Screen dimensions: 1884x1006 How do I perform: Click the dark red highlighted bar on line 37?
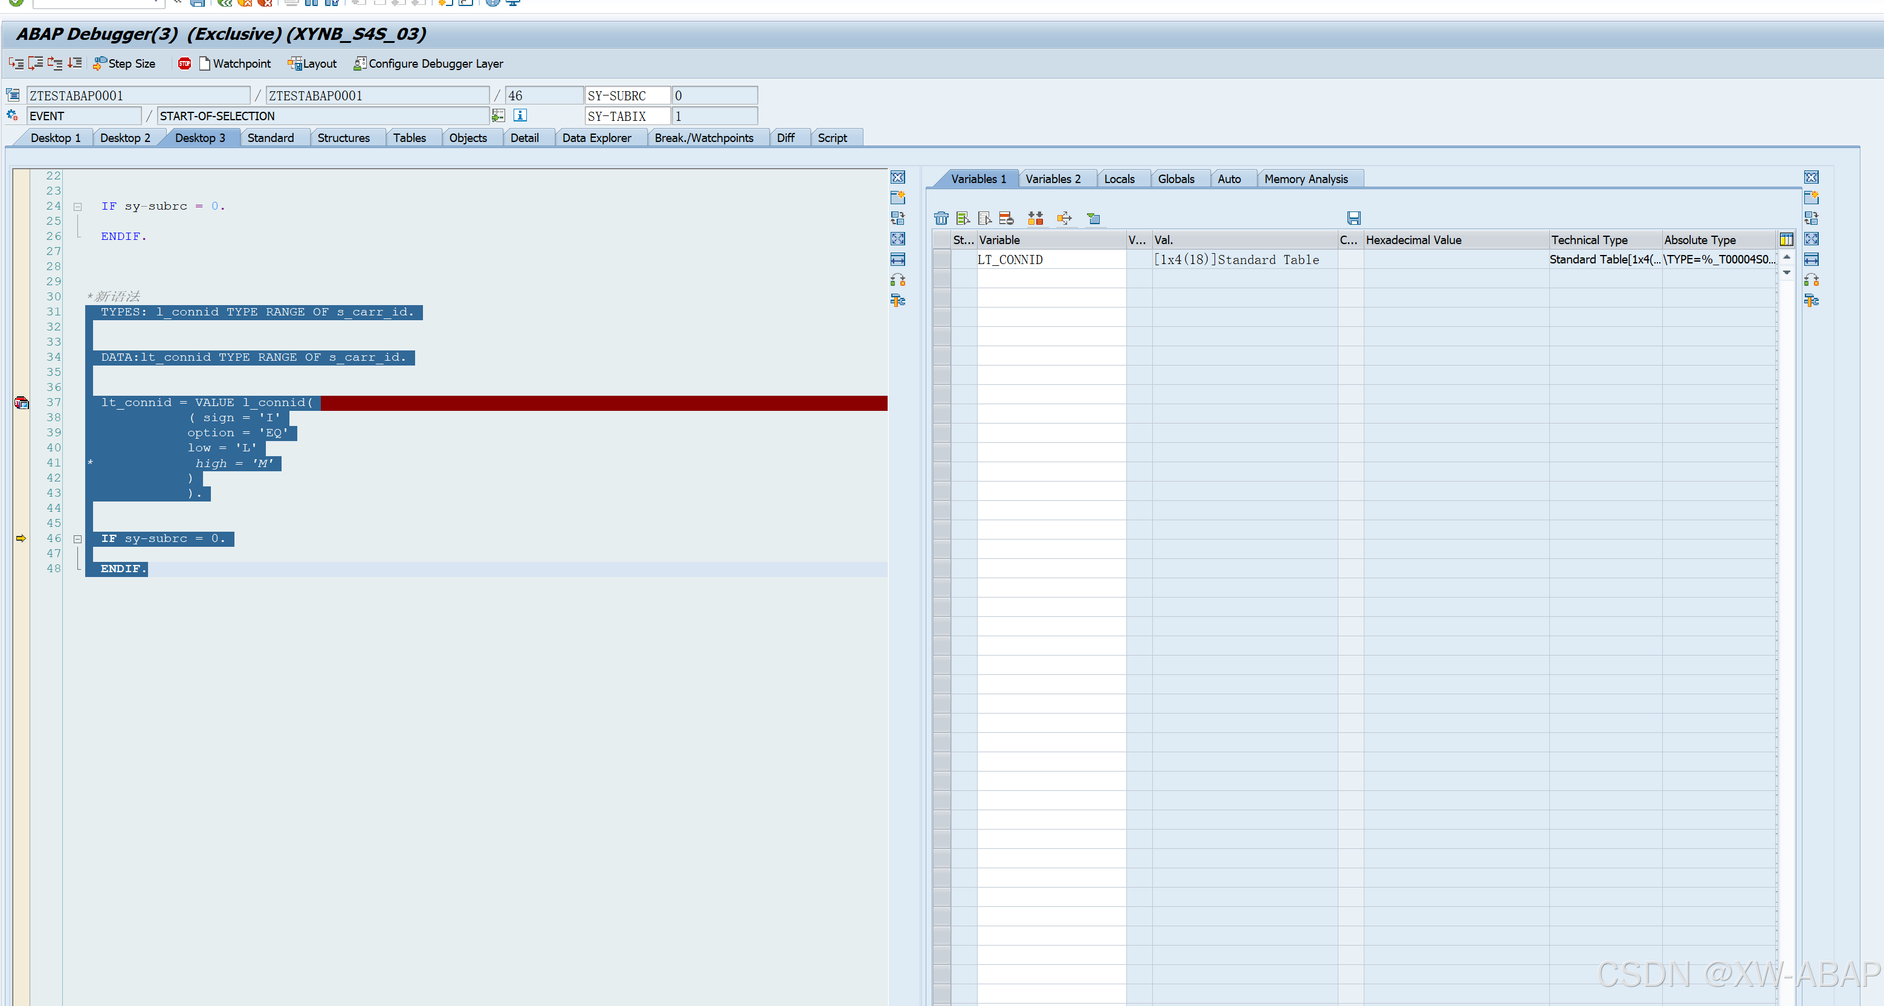(604, 403)
